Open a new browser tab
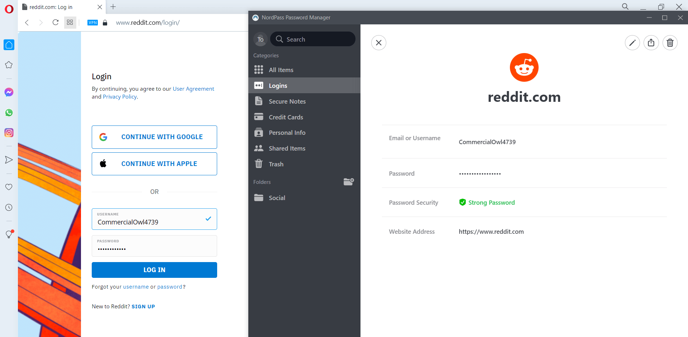The image size is (688, 337). [113, 7]
